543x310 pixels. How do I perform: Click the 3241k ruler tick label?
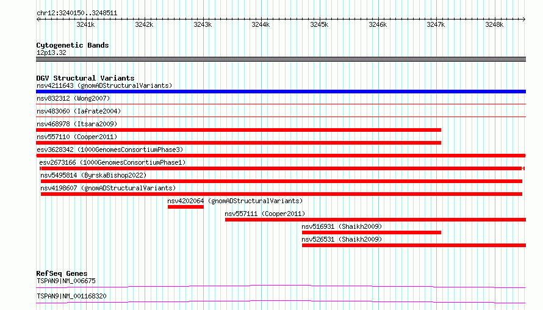[85, 24]
